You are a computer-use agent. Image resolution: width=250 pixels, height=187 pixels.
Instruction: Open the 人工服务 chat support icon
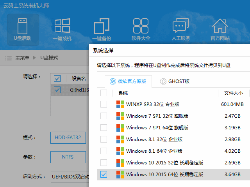point(181,25)
